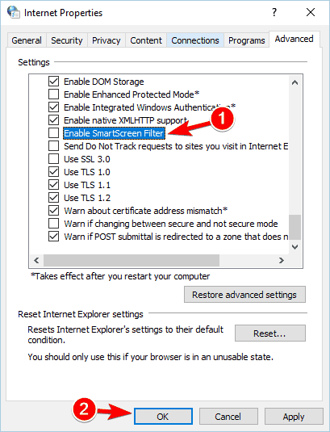Close the Internet Properties dialog
Screen dimensions: 330x432
[311, 12]
